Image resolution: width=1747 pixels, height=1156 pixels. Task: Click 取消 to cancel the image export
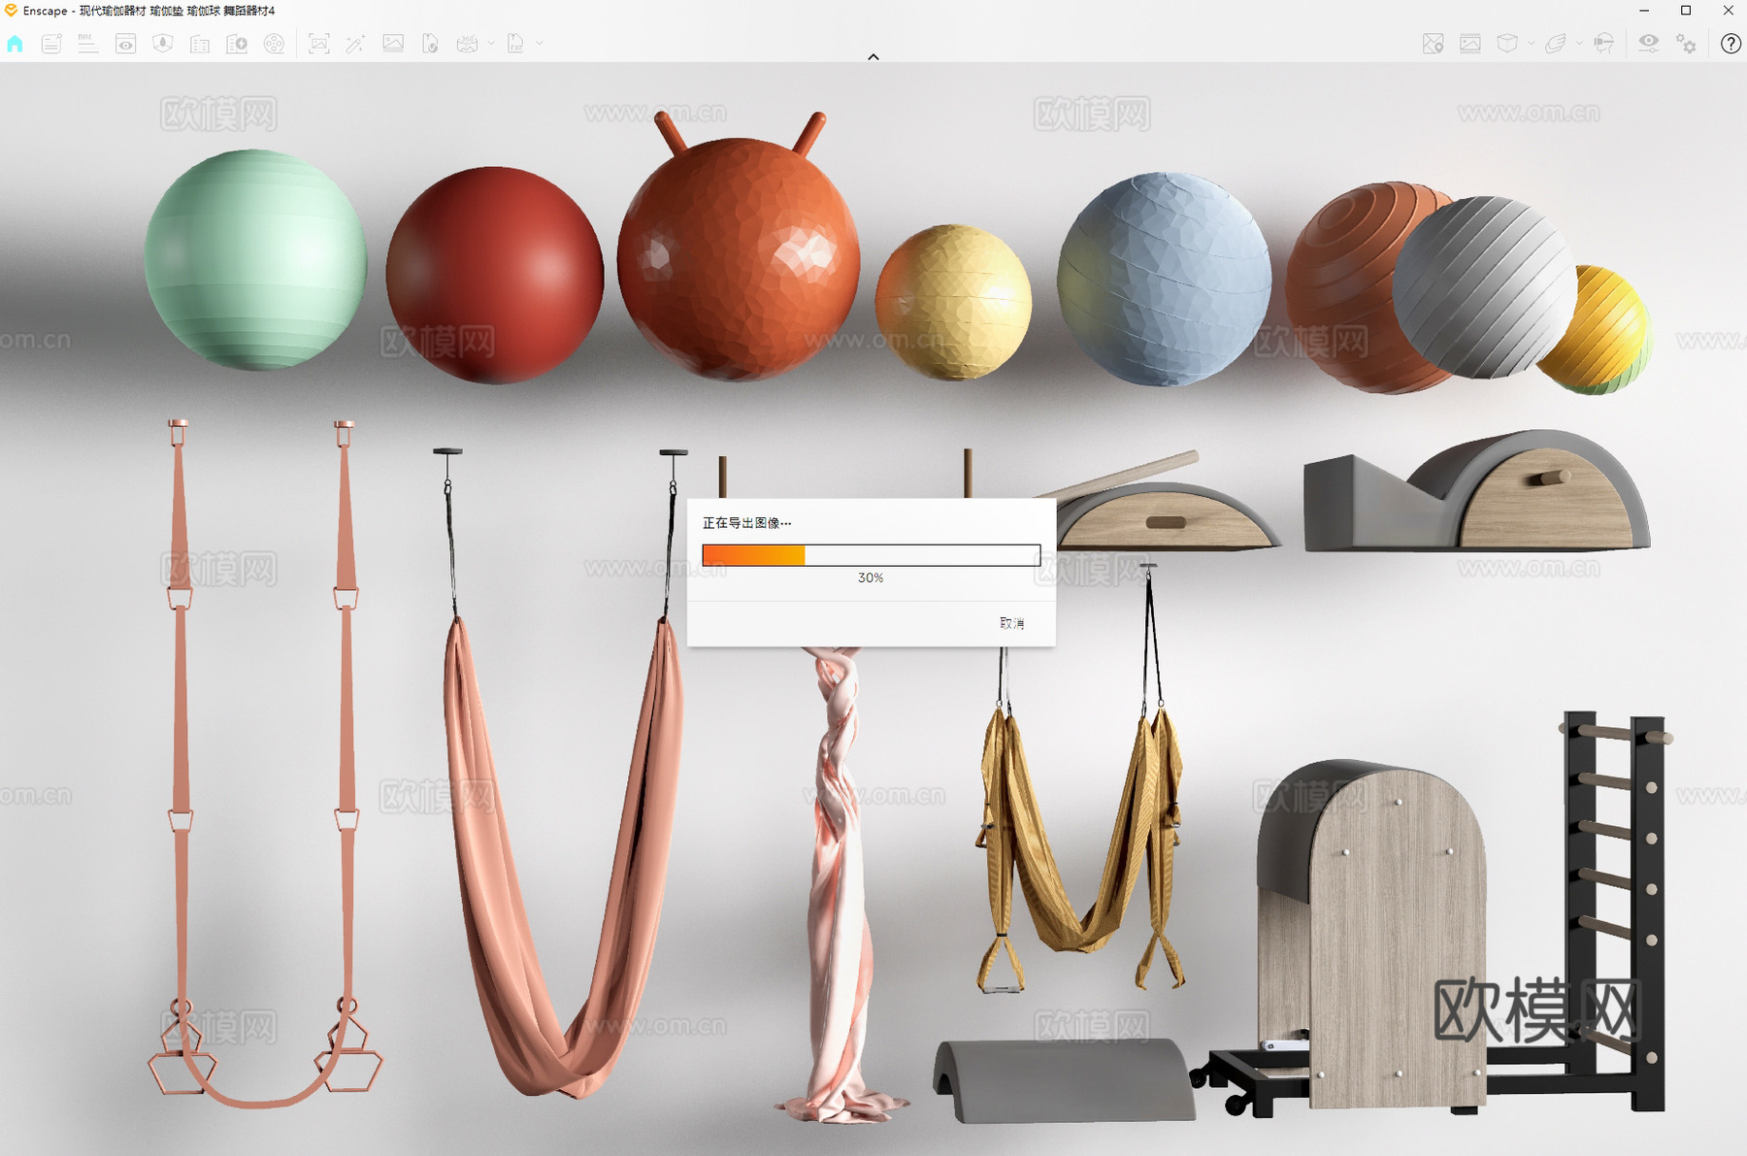point(1012,623)
